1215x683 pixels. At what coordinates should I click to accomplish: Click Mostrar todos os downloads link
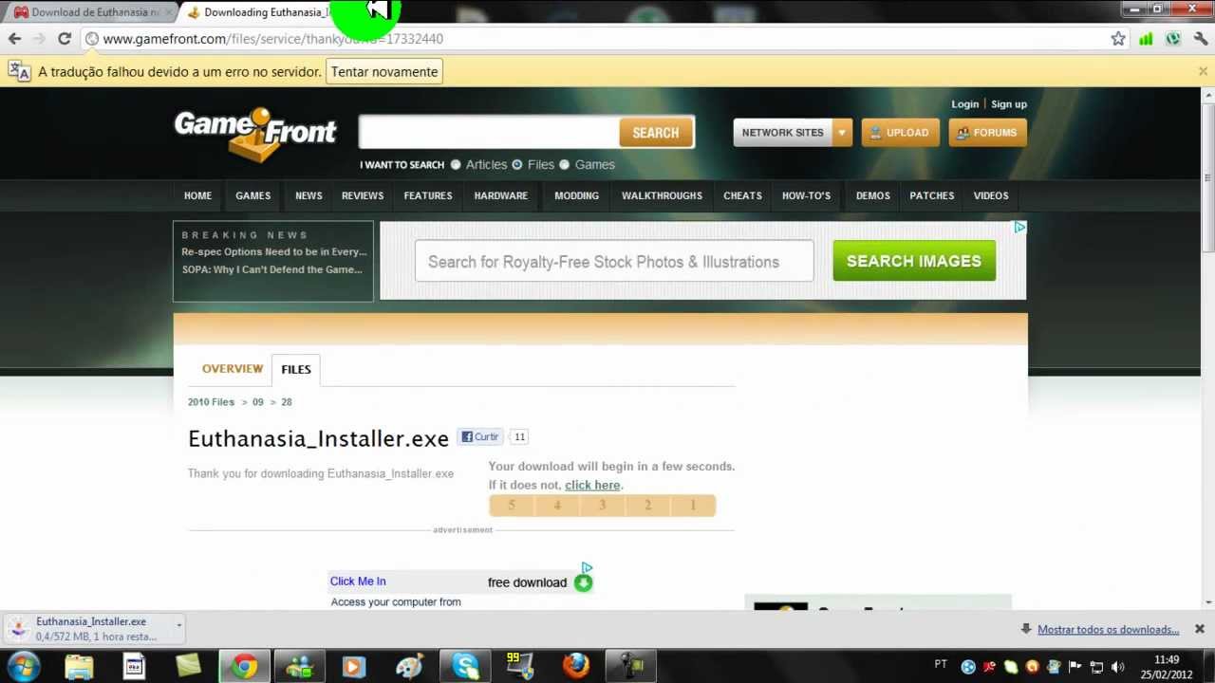1108,629
